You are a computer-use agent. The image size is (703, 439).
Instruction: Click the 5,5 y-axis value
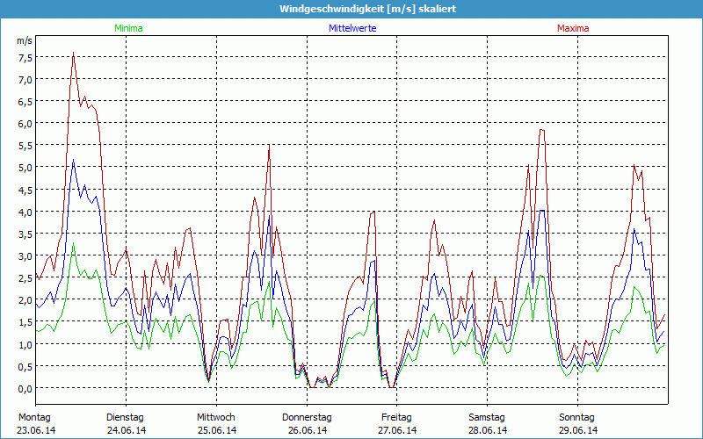coord(25,146)
